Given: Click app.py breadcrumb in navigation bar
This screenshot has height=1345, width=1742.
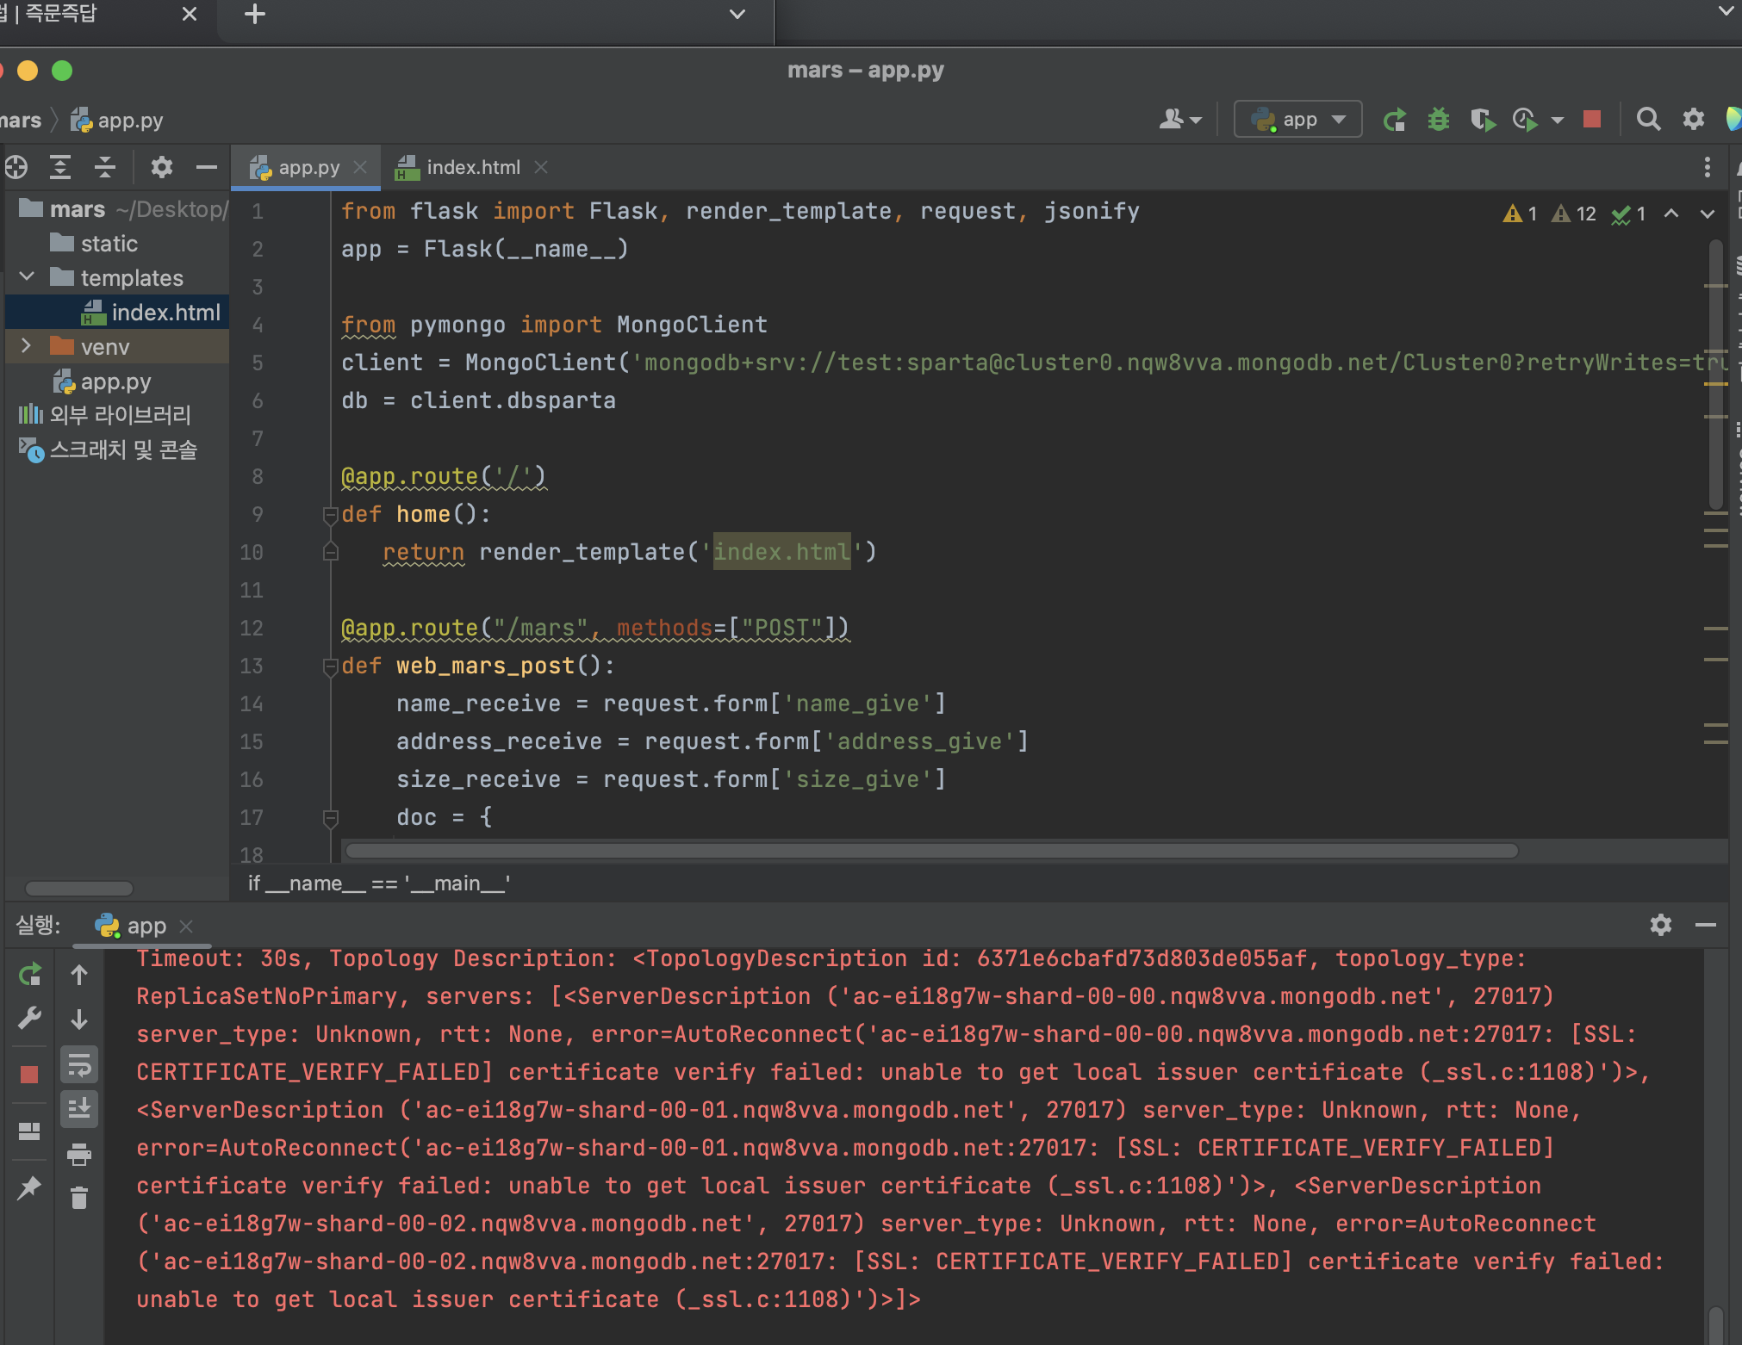Looking at the screenshot, I should tap(117, 120).
